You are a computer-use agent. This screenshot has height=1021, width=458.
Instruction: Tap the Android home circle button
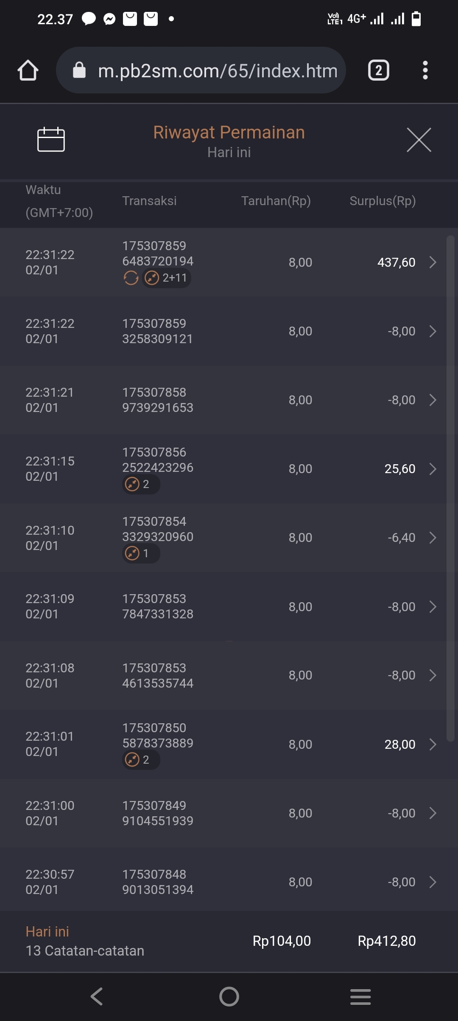[229, 996]
